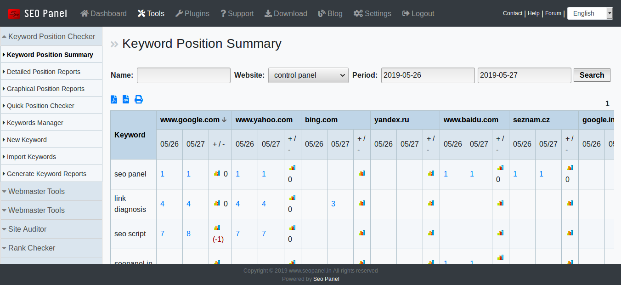This screenshot has height=285, width=621.
Task: Open Yahoo graph icon for seo panel
Action: [x=292, y=168]
